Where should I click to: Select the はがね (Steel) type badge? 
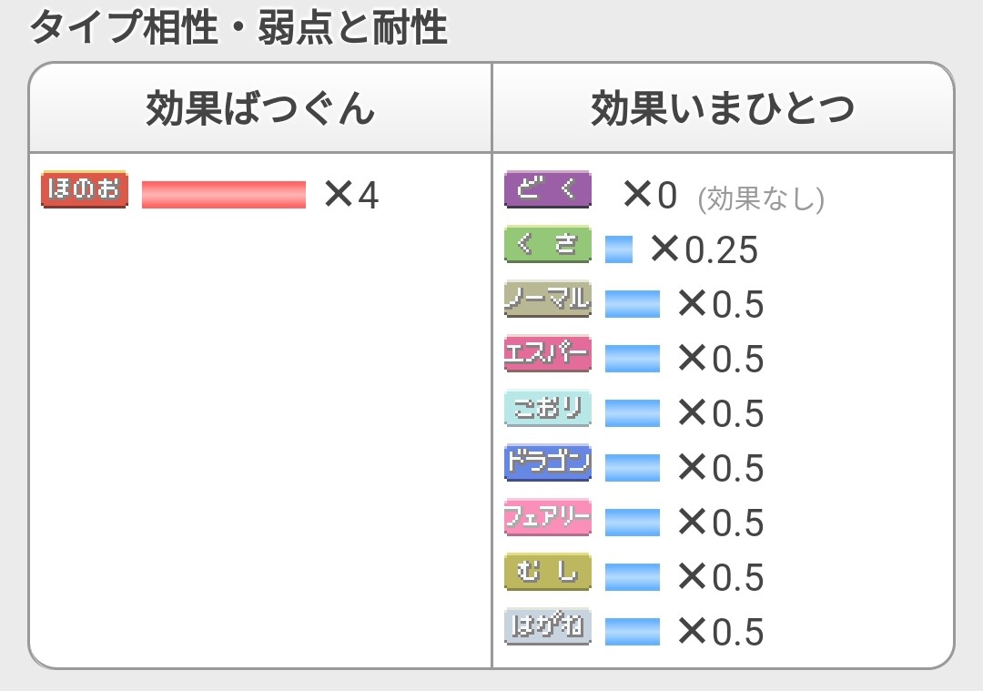click(x=548, y=625)
